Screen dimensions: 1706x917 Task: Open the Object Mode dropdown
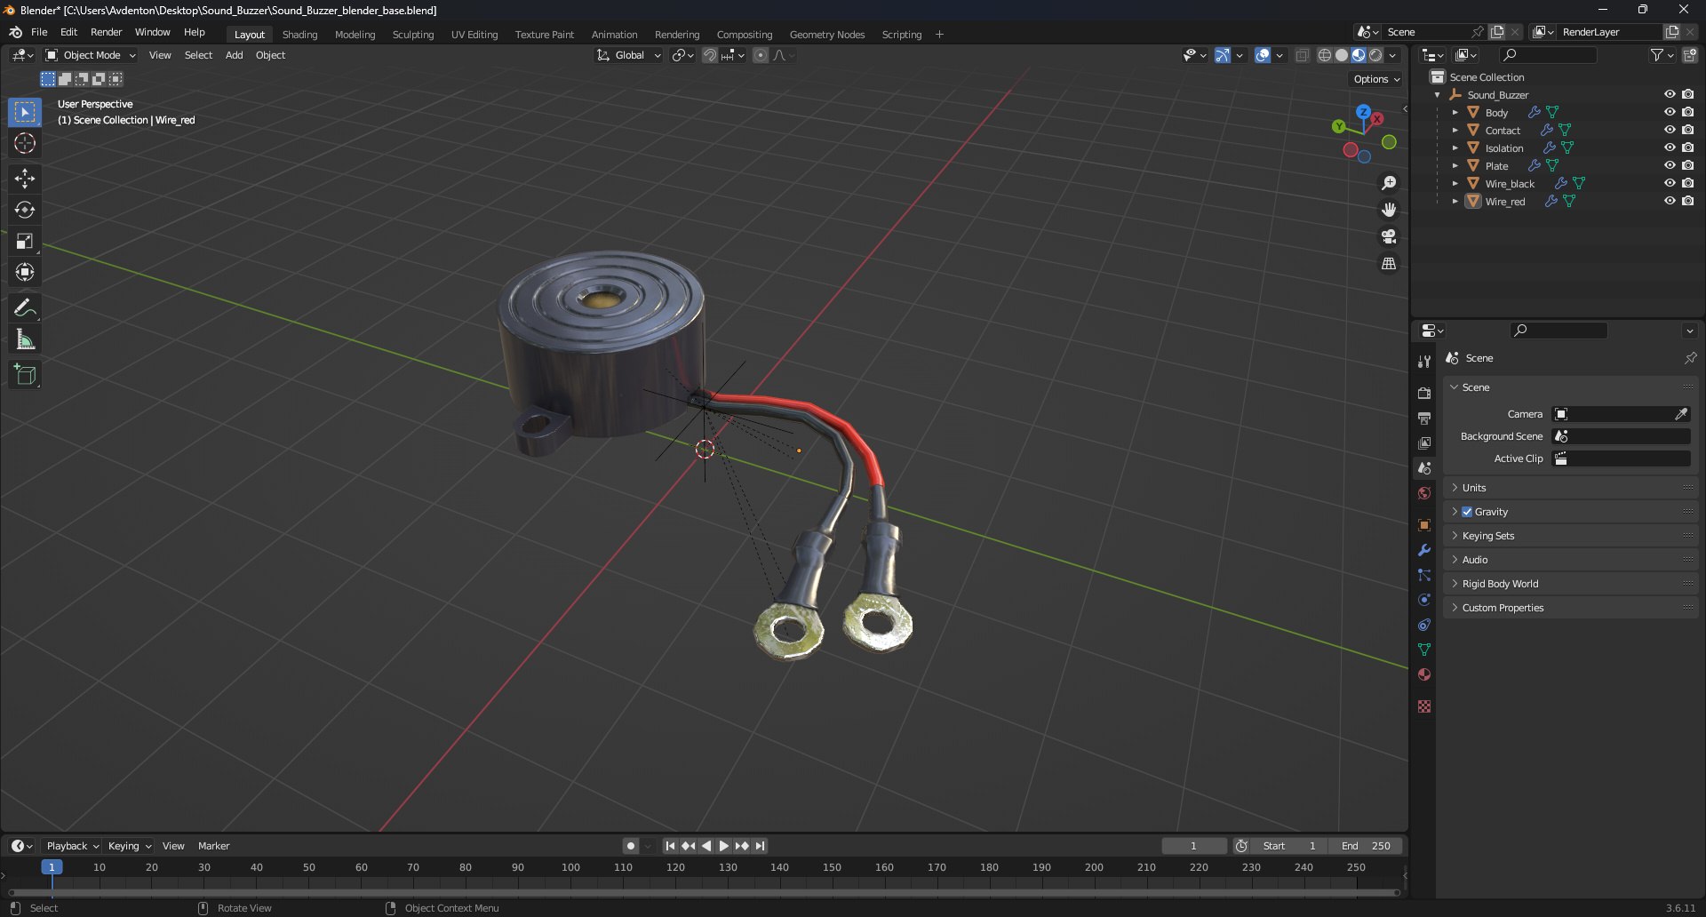click(x=91, y=55)
